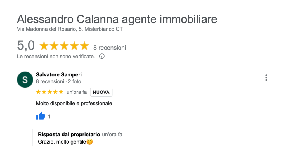Click the green 'S' profile avatar
Viewport: 286px width, 150px height.
(x=25, y=79)
